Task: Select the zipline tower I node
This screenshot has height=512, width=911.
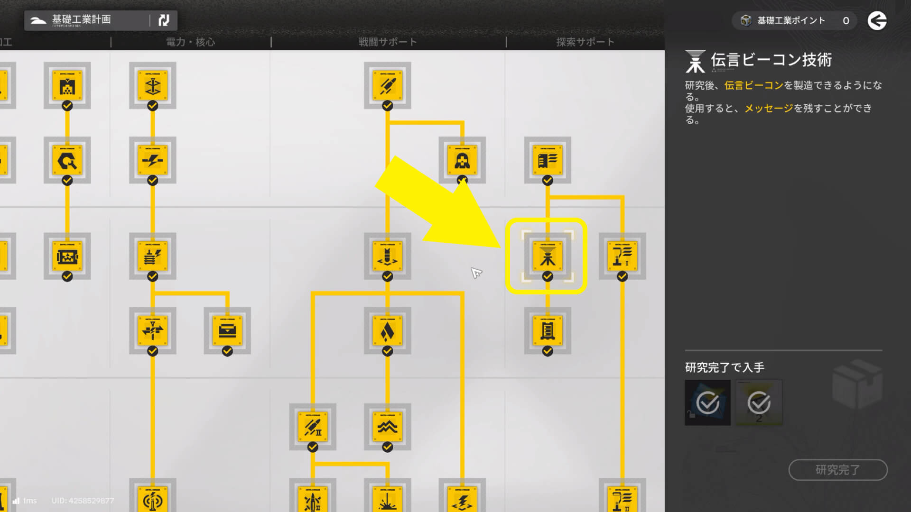Action: pos(622,256)
